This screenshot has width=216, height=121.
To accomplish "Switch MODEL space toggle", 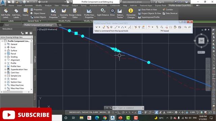I will pos(103,112).
